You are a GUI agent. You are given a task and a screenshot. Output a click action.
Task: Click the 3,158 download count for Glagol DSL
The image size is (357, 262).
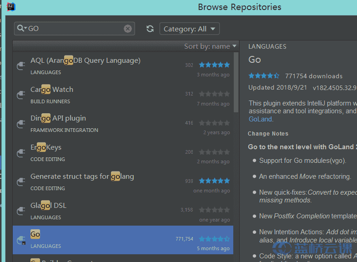(187, 210)
